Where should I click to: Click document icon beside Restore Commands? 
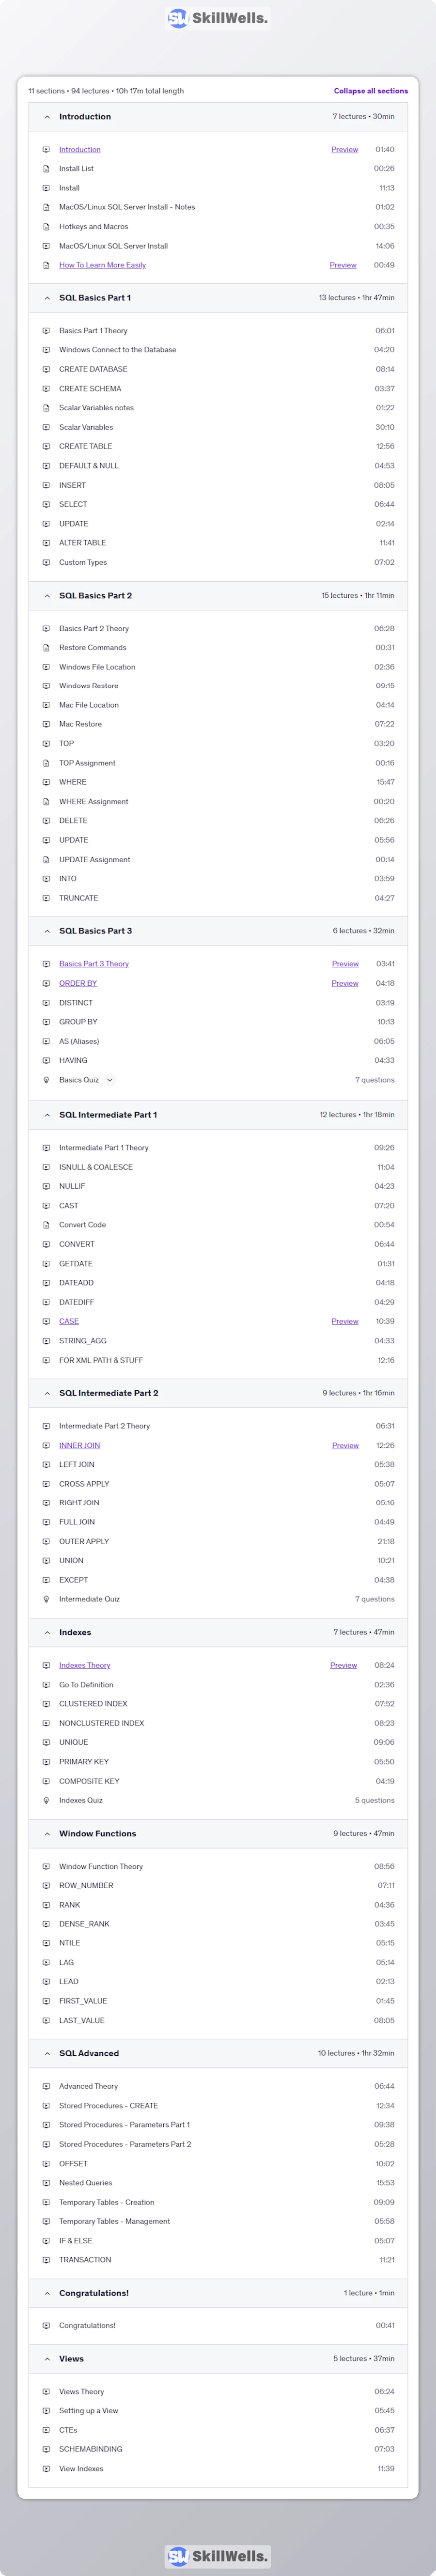click(x=46, y=648)
